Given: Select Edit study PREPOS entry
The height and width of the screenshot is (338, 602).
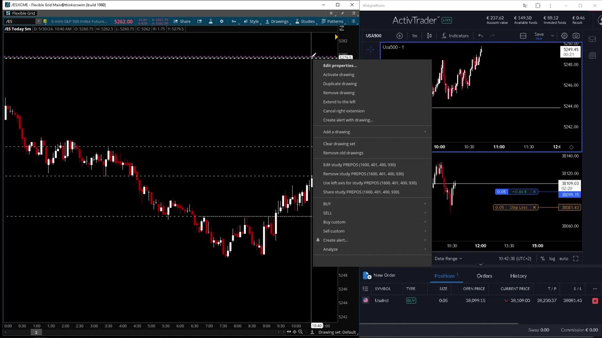Looking at the screenshot, I should tap(359, 165).
